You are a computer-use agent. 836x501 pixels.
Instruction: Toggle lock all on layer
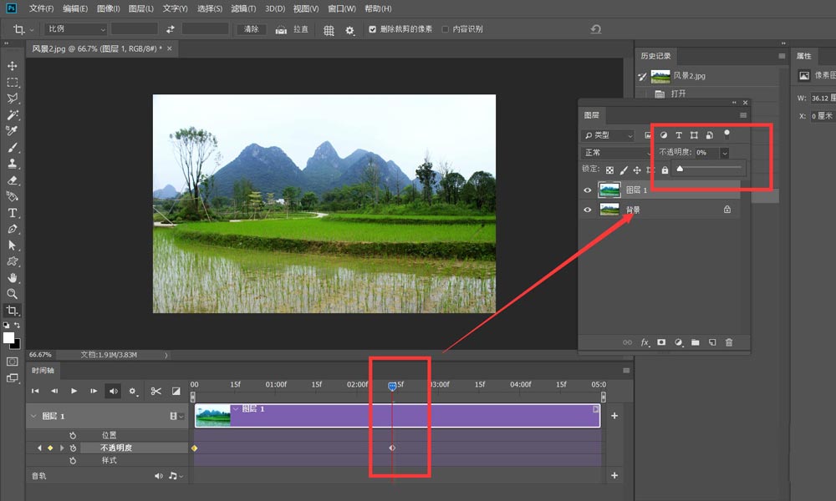[665, 170]
